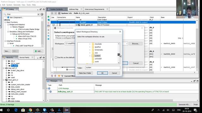Select Altera Virtual JTAG entry

coord(25,39)
